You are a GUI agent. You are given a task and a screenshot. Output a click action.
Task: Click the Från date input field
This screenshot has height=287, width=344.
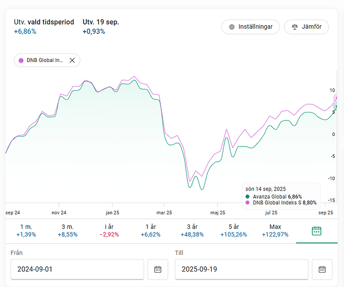pyautogui.click(x=77, y=269)
